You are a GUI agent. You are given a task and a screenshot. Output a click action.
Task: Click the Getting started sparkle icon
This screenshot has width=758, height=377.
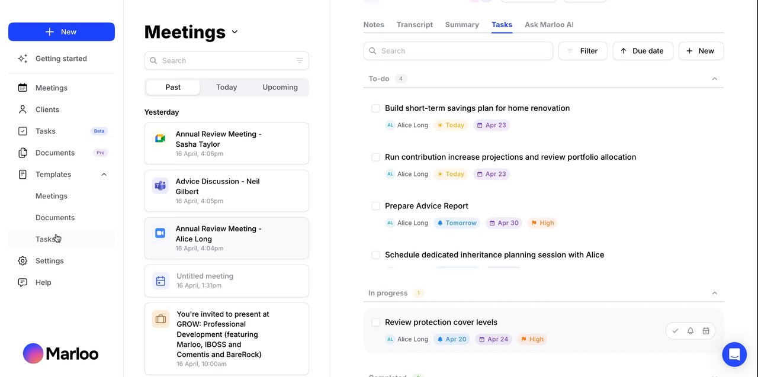(x=23, y=59)
